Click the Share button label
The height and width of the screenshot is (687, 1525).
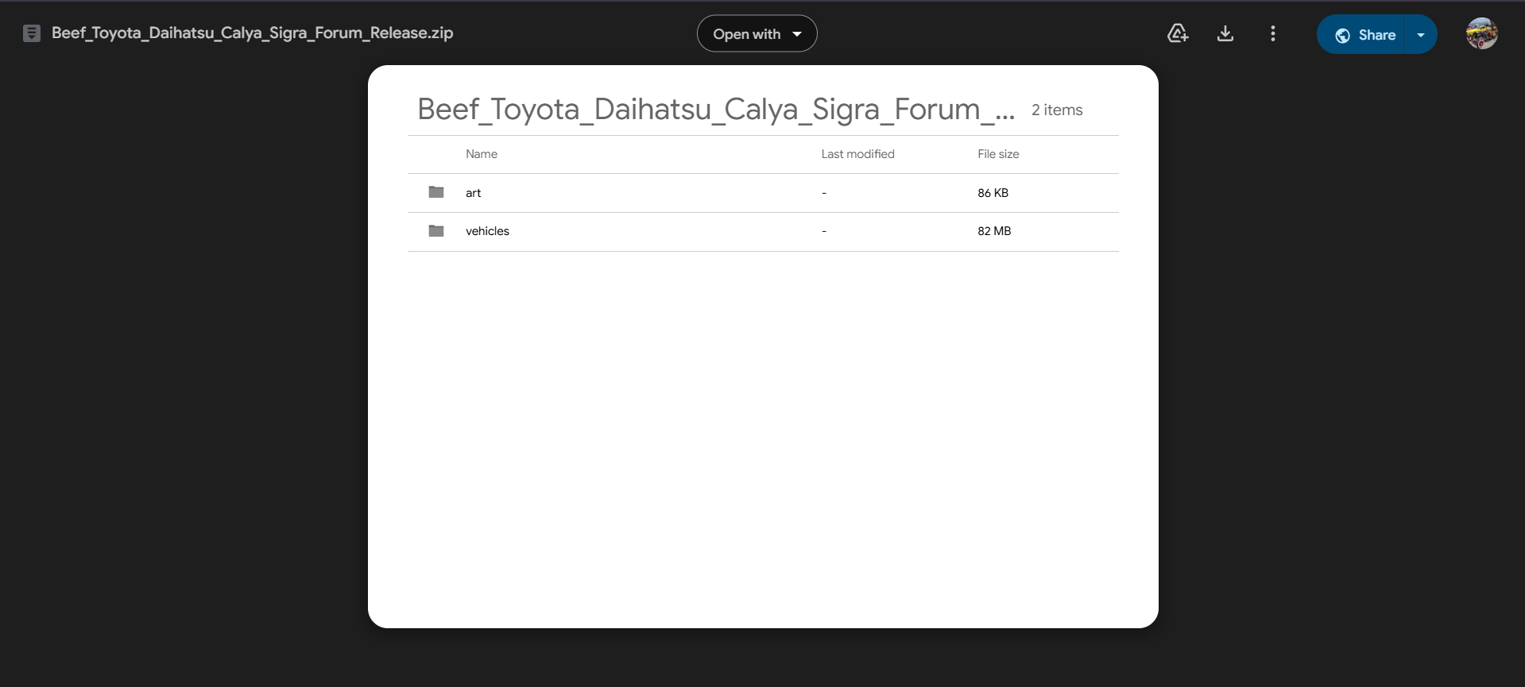click(x=1376, y=35)
